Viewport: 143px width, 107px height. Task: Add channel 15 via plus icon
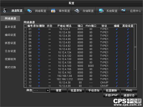pyautogui.click(x=39, y=76)
